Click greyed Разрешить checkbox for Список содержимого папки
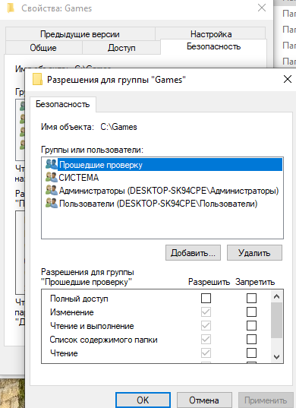The height and width of the screenshot is (408, 296). coord(206,340)
